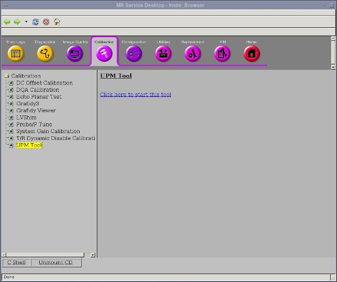Select System Gain Calibration item
337x282 pixels.
48,132
